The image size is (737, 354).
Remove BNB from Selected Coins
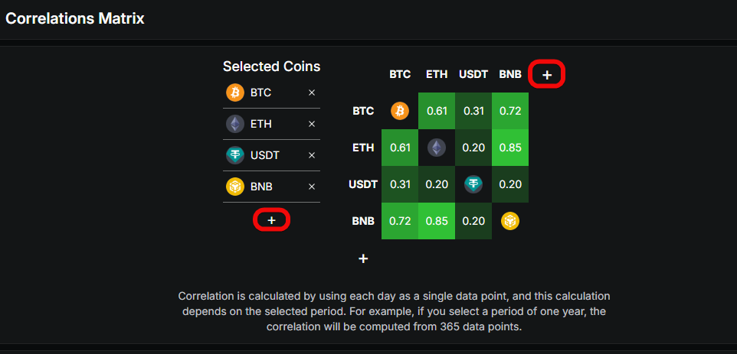[x=312, y=187]
